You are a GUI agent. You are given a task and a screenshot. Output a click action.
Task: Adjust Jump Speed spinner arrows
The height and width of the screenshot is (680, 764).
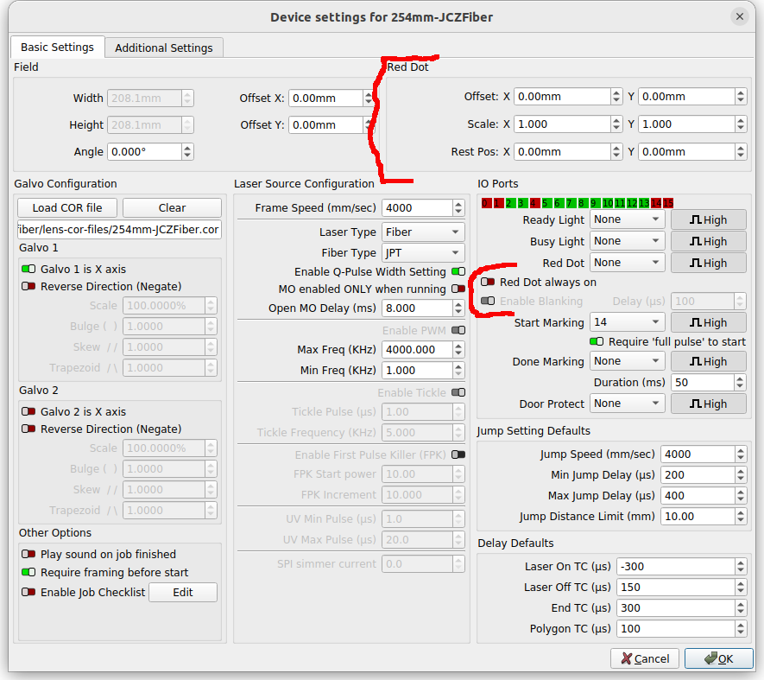coord(741,454)
